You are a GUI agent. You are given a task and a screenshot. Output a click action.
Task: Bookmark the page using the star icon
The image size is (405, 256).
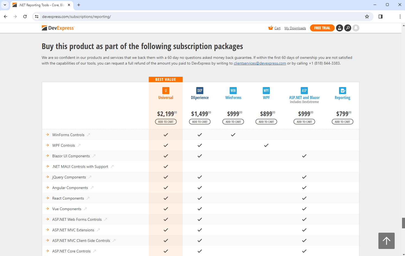[367, 17]
